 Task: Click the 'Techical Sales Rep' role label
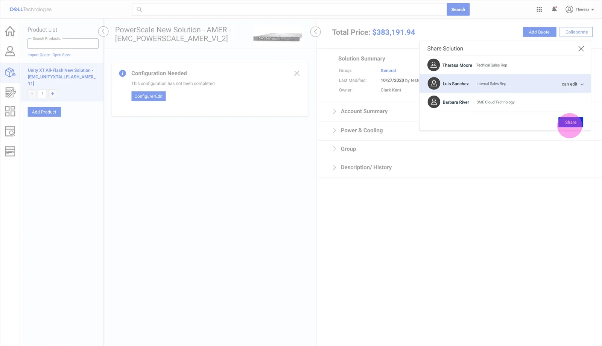pyautogui.click(x=491, y=65)
